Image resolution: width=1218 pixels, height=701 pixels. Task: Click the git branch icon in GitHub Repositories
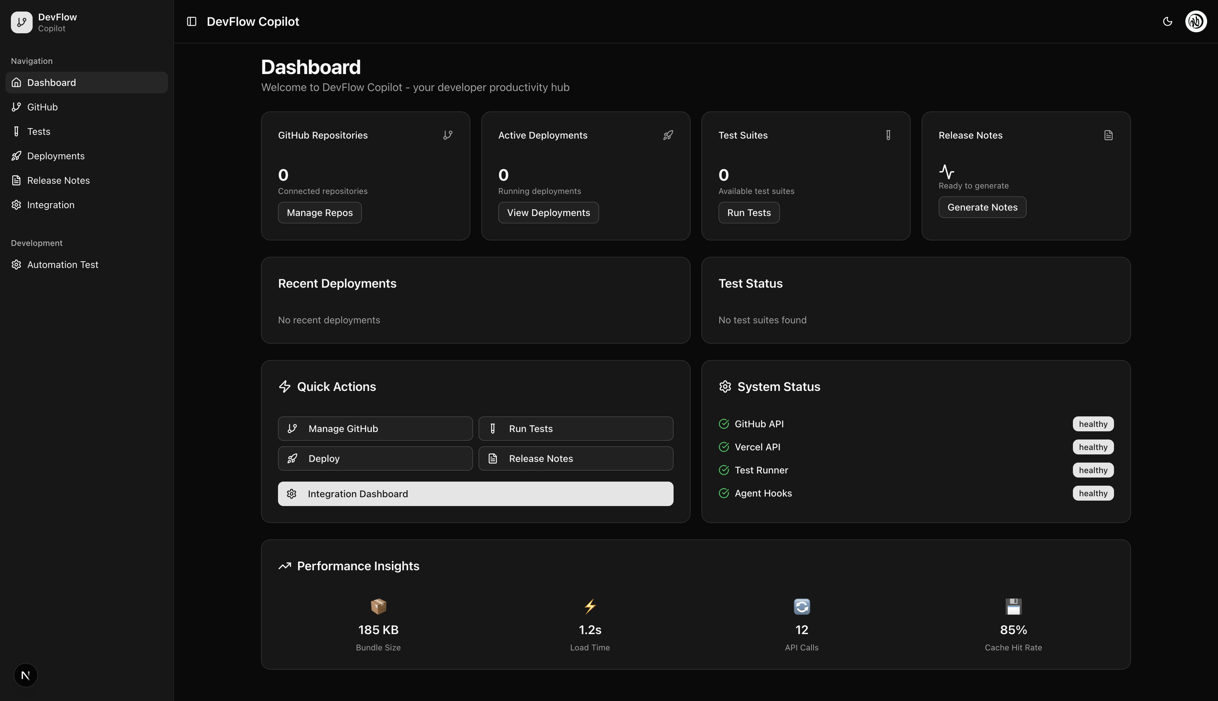pyautogui.click(x=448, y=135)
